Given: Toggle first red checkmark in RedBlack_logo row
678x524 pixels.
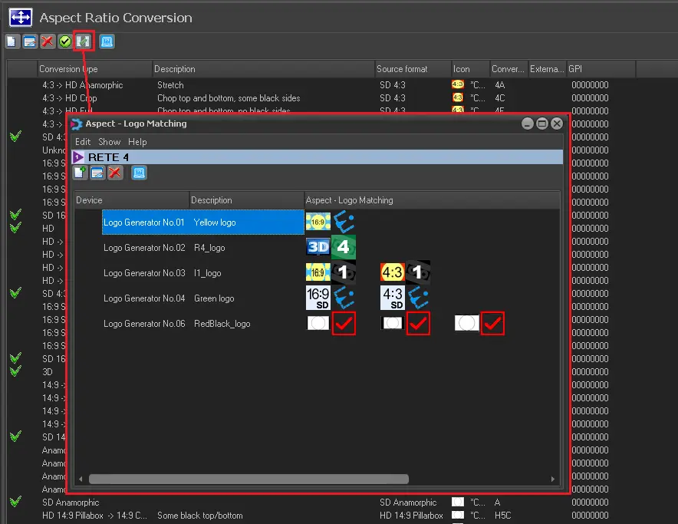Looking at the screenshot, I should 344,324.
